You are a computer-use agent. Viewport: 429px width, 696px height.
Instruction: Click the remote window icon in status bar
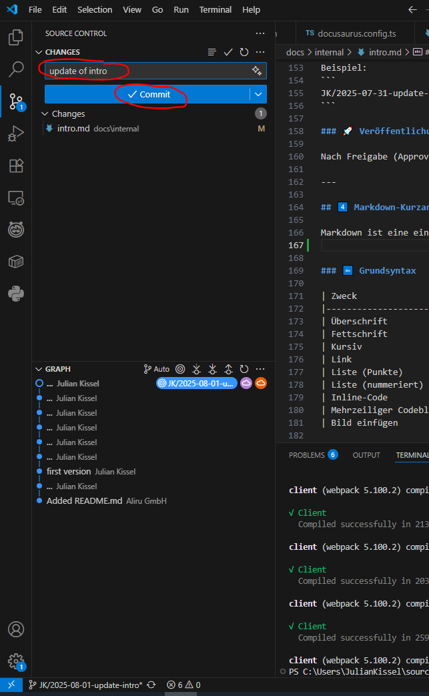click(x=11, y=685)
